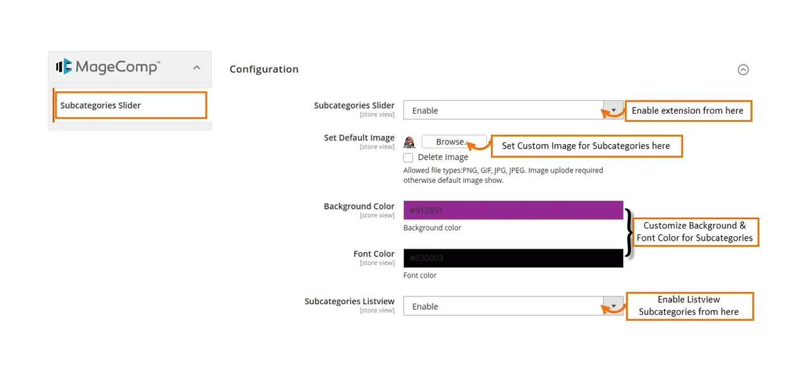Viewport: 795px width, 381px height.
Task: Click the 'Set Custom Image for Subcategories' callout
Action: coord(586,146)
